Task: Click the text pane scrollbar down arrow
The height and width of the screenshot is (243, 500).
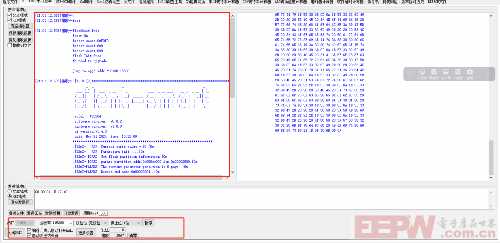Action: pos(232,172)
